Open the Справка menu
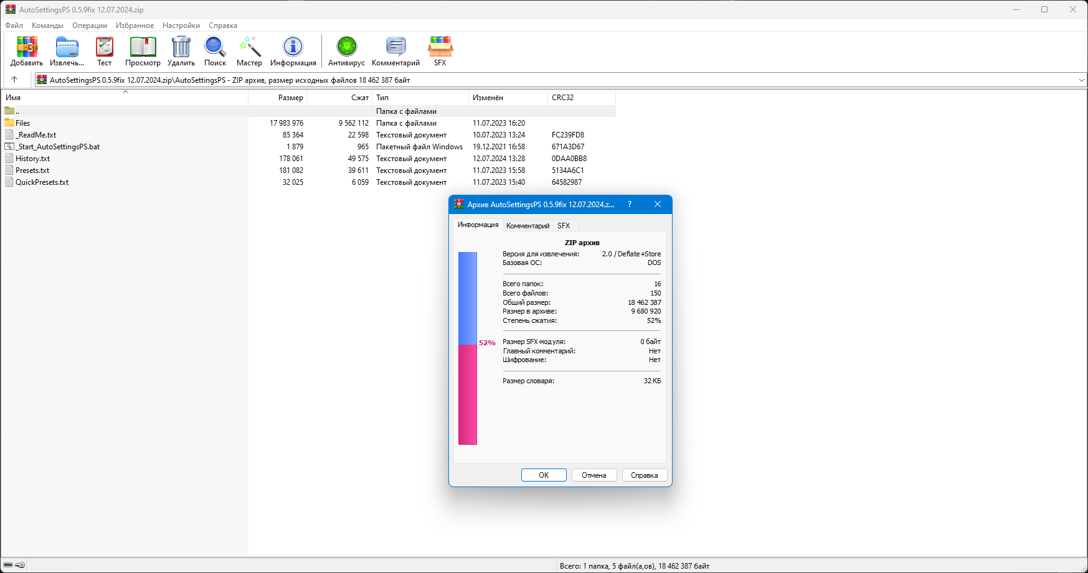The image size is (1088, 573). pyautogui.click(x=223, y=26)
